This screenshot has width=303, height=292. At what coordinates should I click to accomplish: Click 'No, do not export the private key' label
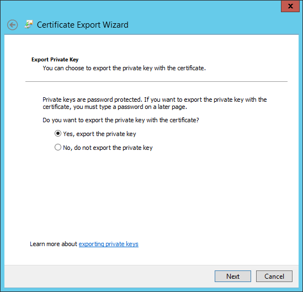108,148
